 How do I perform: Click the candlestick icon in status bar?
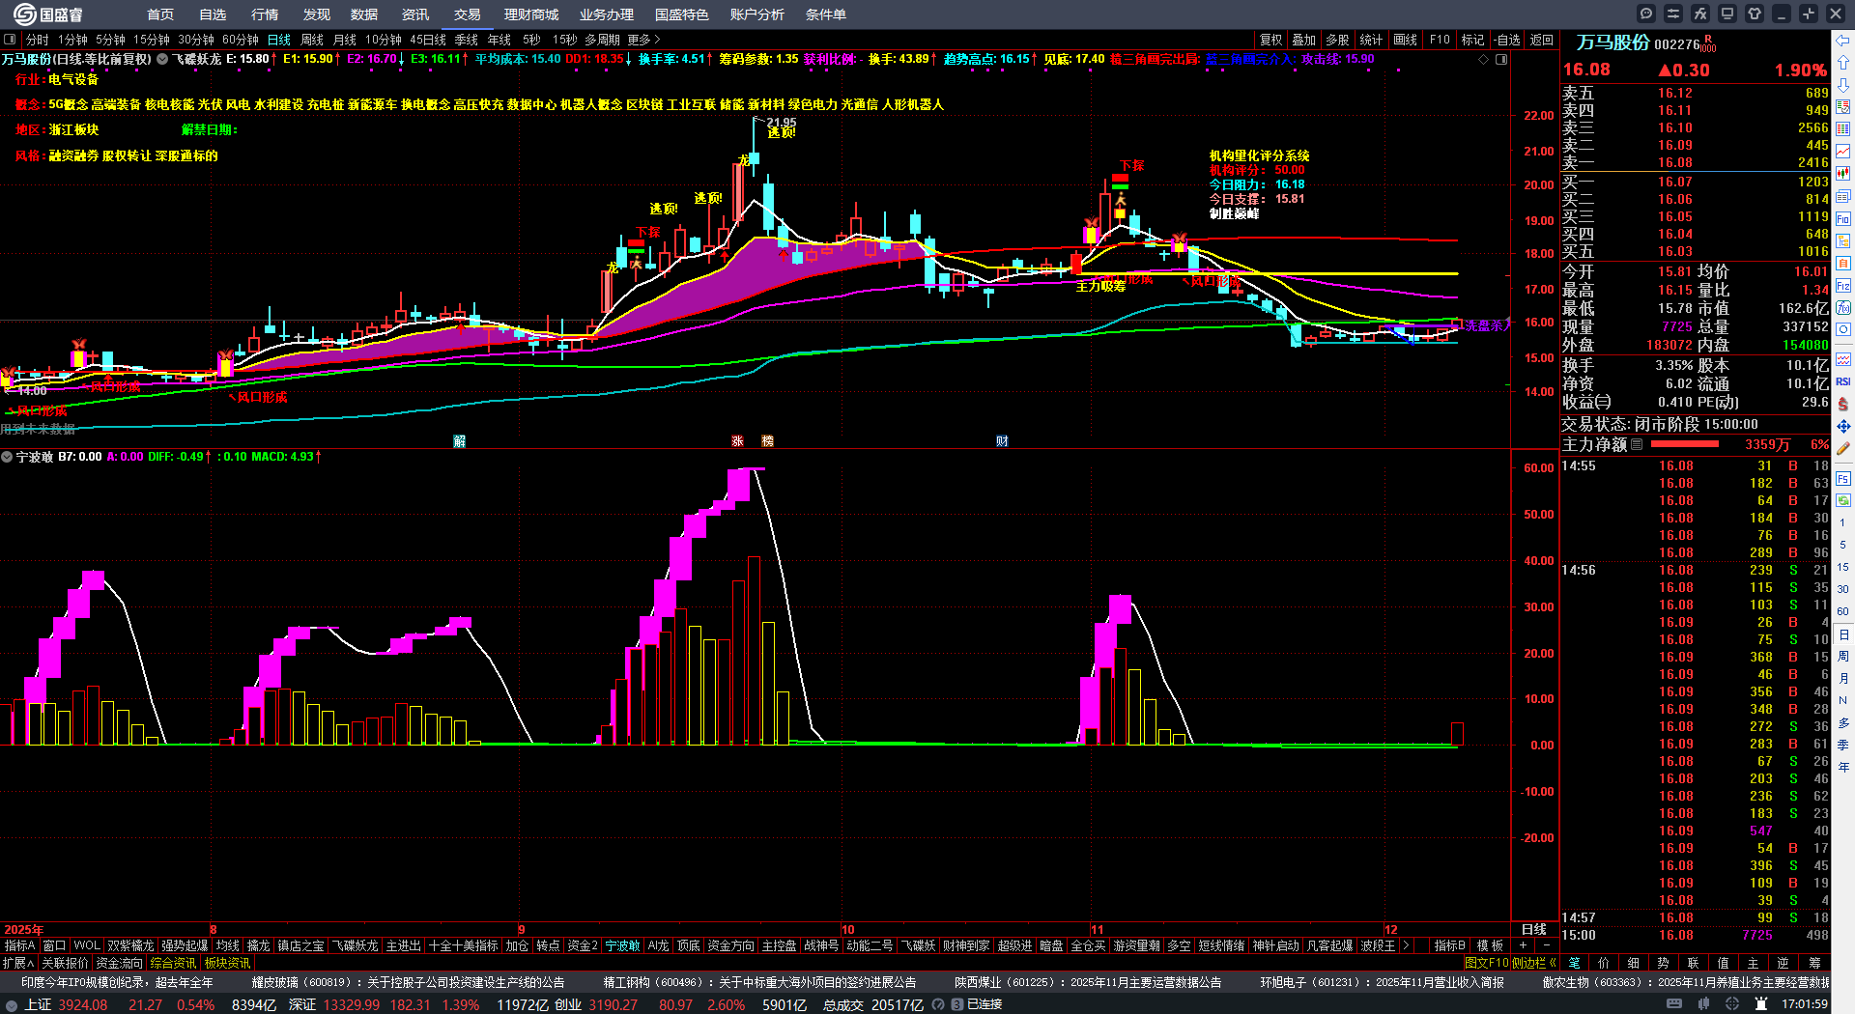click(x=1703, y=1004)
